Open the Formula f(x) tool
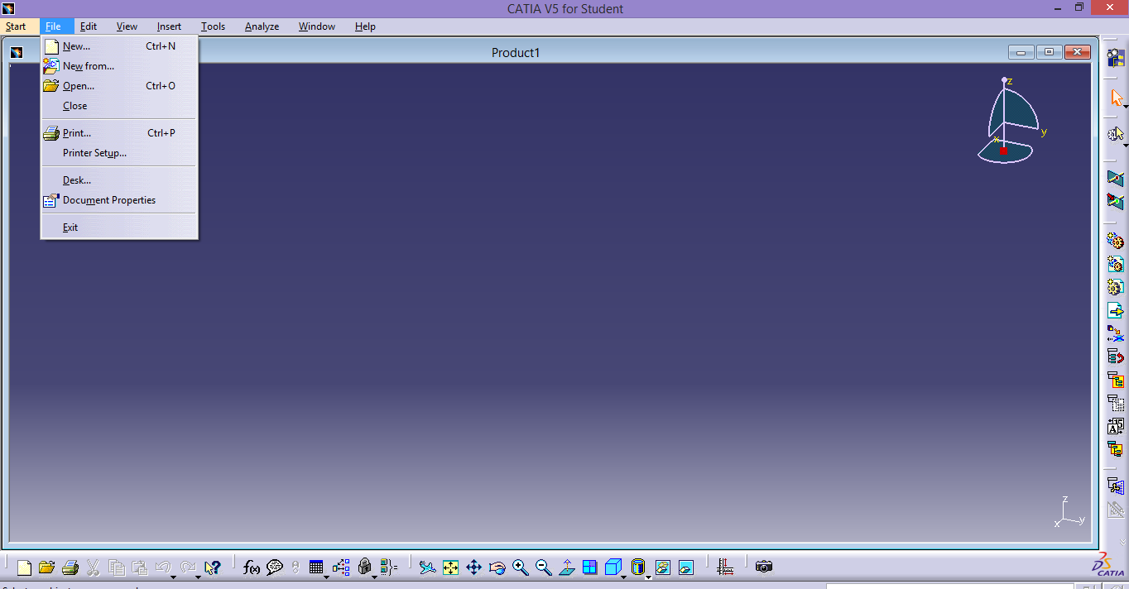This screenshot has width=1129, height=589. (252, 567)
